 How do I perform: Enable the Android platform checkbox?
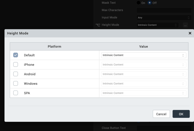coord(16,74)
